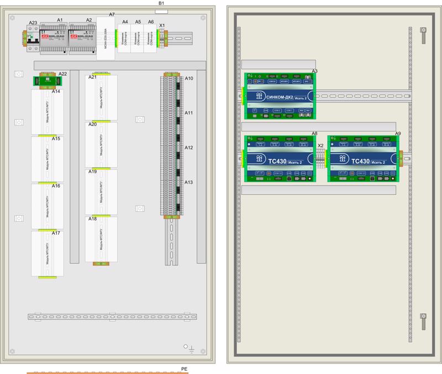Select the A2 power supply unit
Image resolution: width=442 pixels, height=374 pixels.
coord(82,38)
